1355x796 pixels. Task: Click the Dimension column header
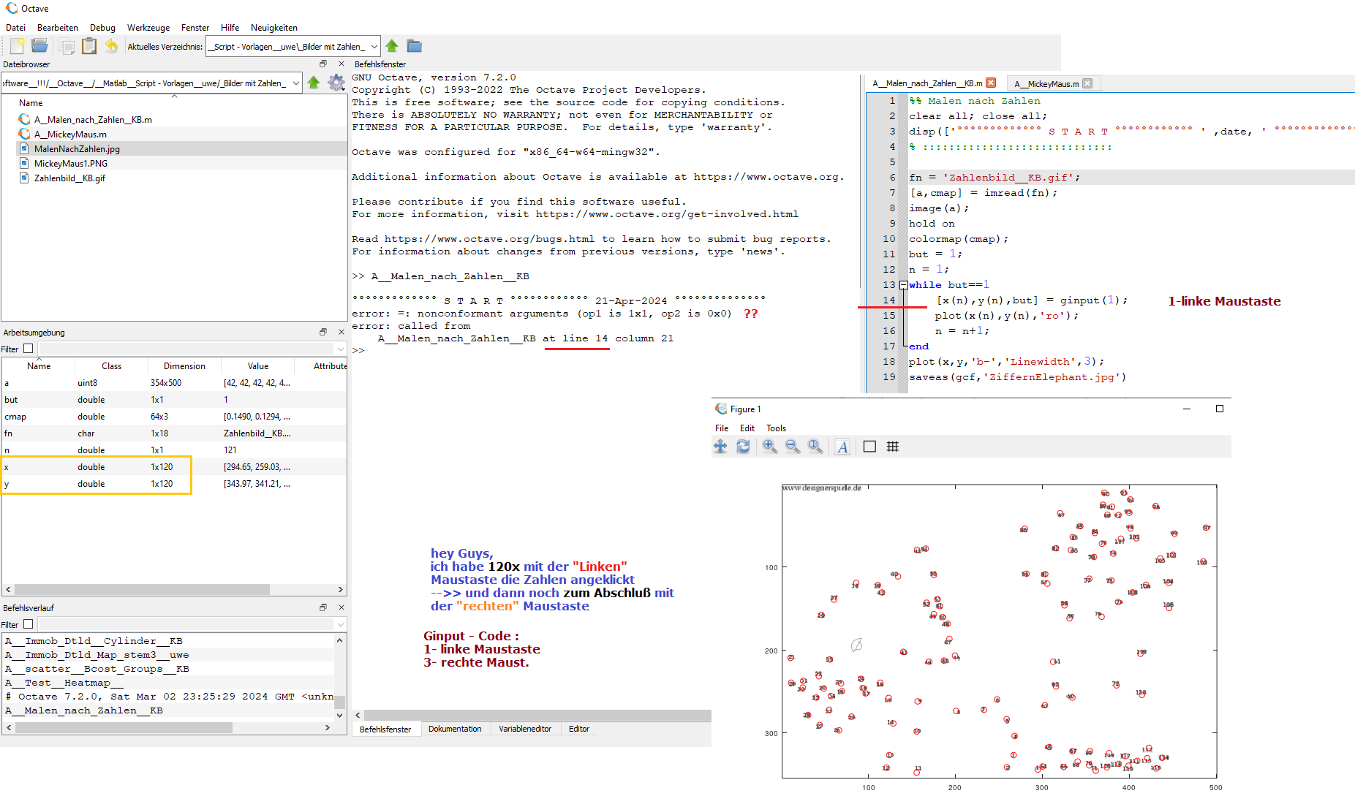pyautogui.click(x=184, y=366)
